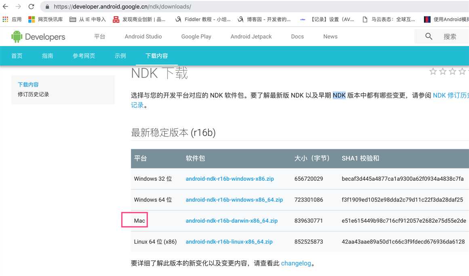Click the Android Developers logo
Image resolution: width=469 pixels, height=276 pixels.
point(38,36)
